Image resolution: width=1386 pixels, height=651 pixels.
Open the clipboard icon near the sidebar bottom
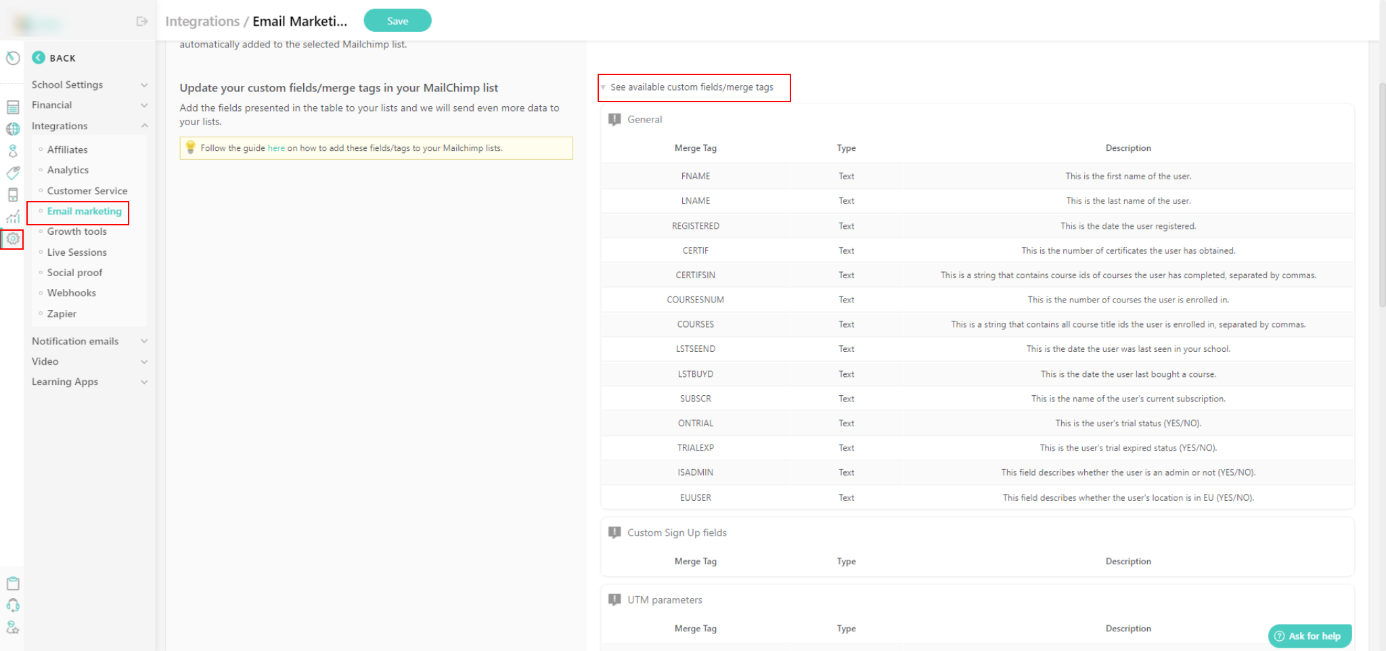[x=13, y=583]
